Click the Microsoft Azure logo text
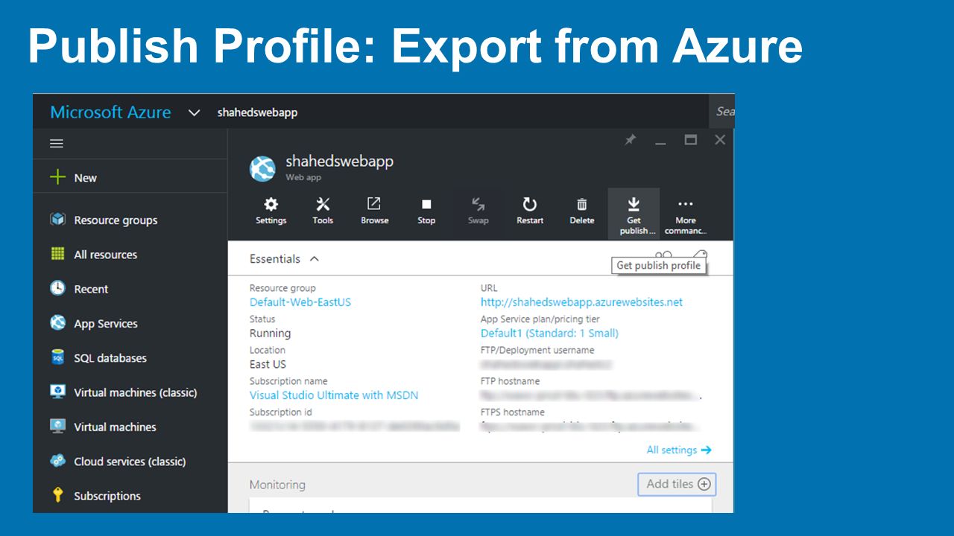 [110, 112]
